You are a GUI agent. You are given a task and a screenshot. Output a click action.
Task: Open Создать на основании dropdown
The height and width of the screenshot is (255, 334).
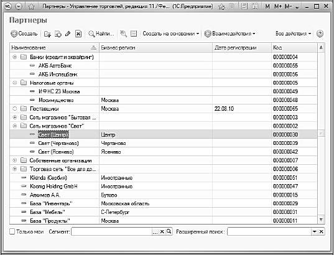pyautogui.click(x=170, y=34)
